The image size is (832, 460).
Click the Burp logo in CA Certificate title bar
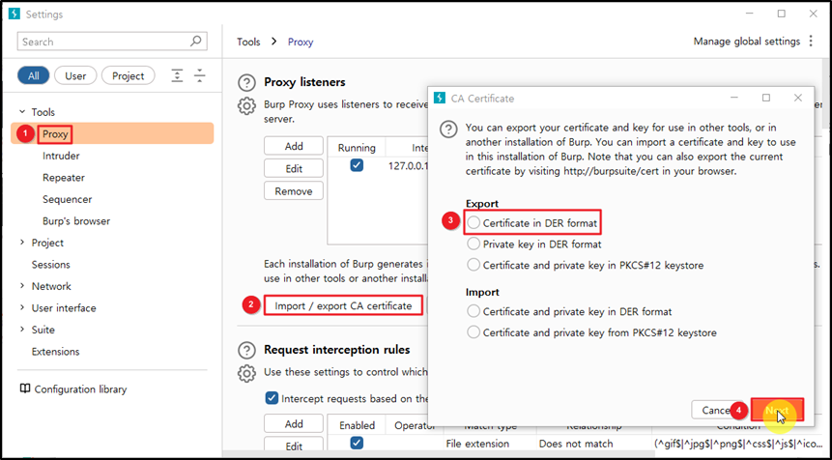click(x=440, y=99)
